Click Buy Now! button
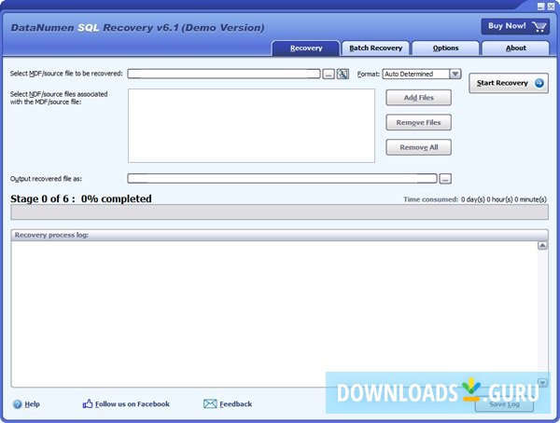 coord(515,26)
